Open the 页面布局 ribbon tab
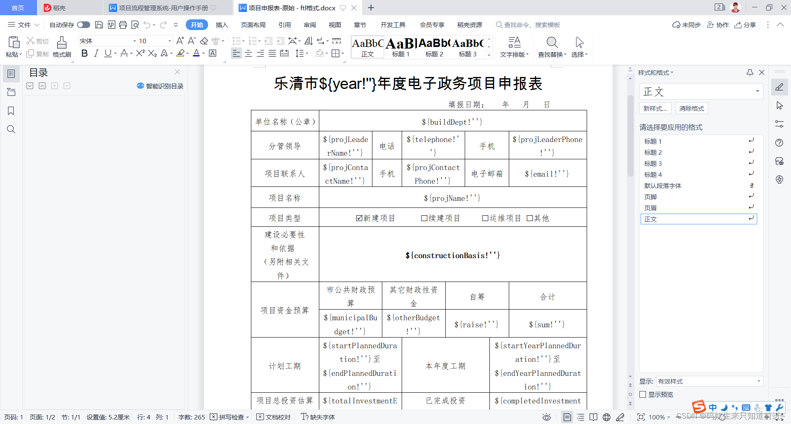The height and width of the screenshot is (424, 791). click(x=253, y=25)
